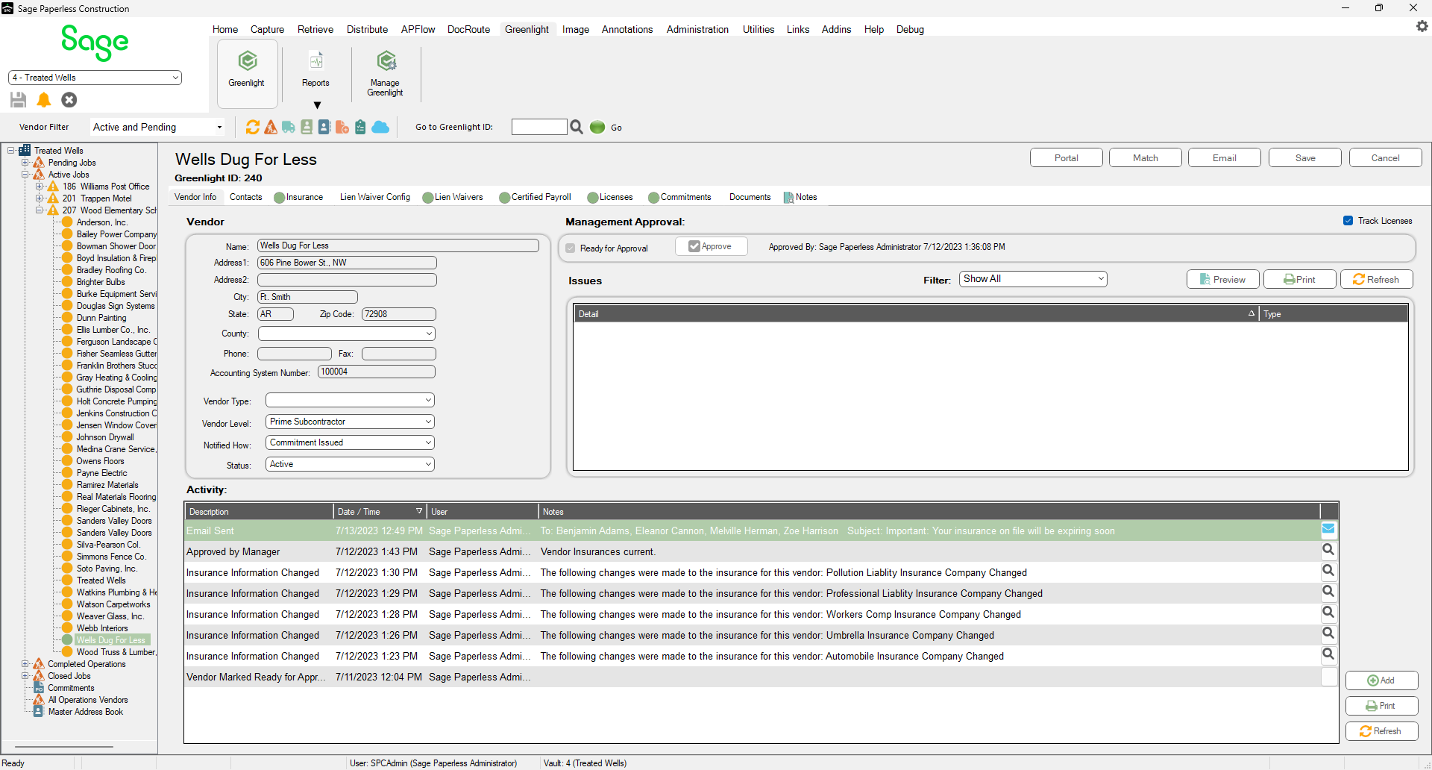The image size is (1432, 770).
Task: Open the Status dropdown showing Active
Action: coord(350,464)
